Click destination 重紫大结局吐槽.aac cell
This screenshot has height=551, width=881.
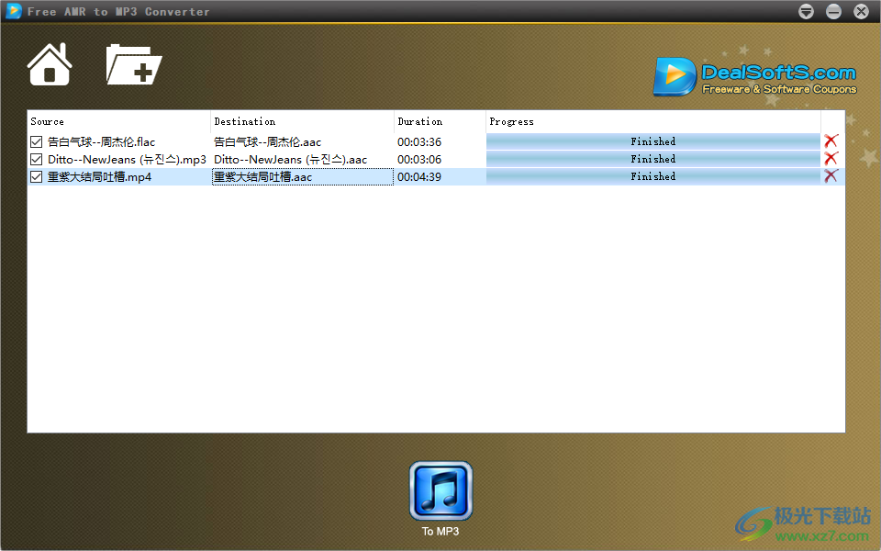[x=303, y=176]
